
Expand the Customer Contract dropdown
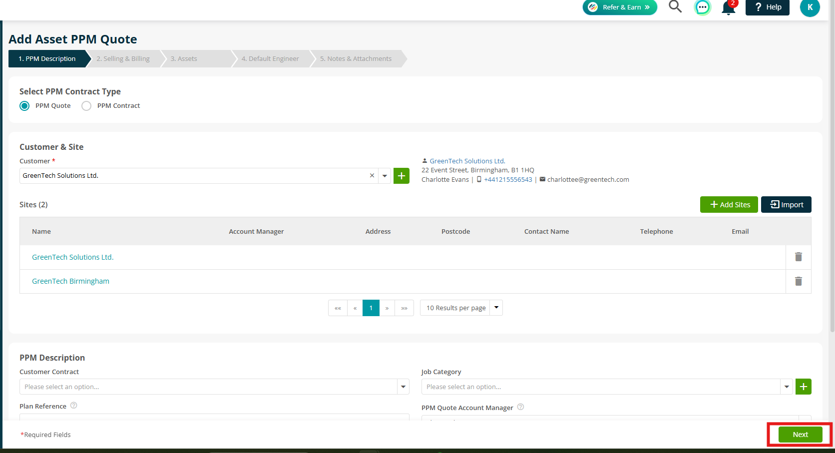point(404,387)
